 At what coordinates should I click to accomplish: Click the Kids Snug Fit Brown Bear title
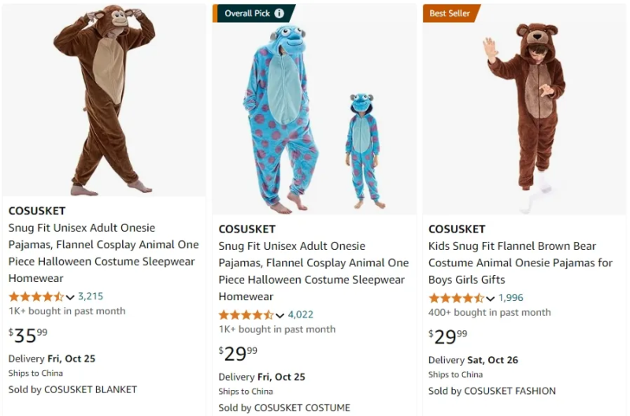tap(521, 263)
